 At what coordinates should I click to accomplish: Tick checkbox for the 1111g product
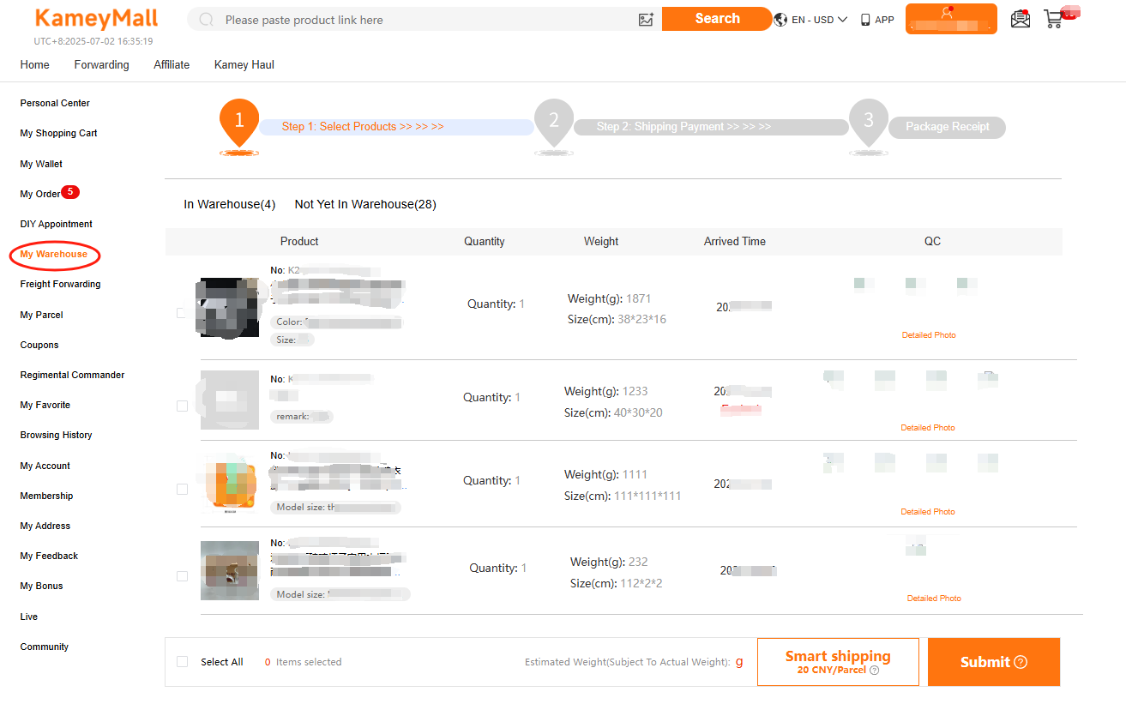click(x=182, y=489)
